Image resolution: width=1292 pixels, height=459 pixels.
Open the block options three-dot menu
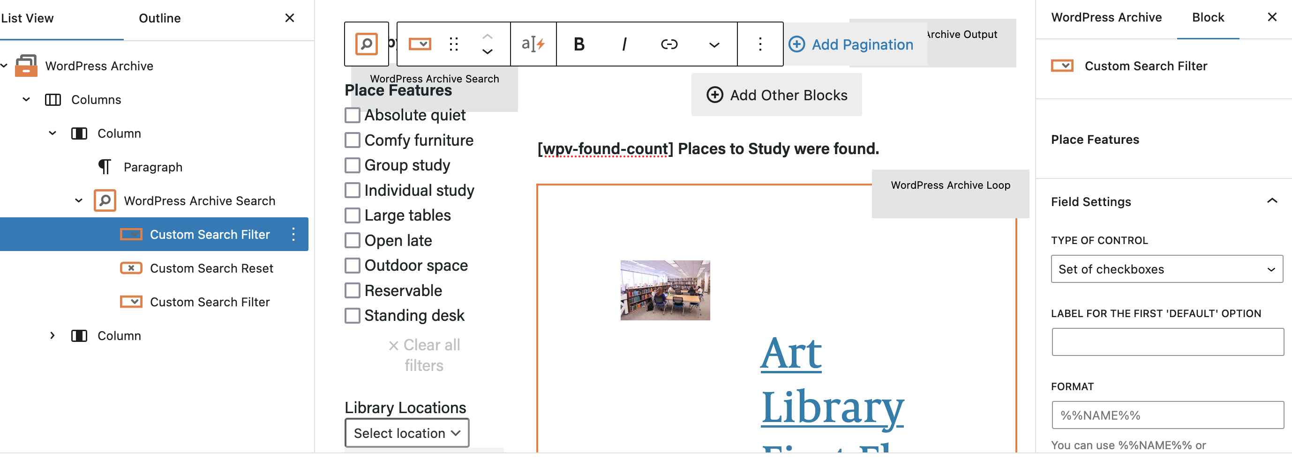click(x=760, y=44)
